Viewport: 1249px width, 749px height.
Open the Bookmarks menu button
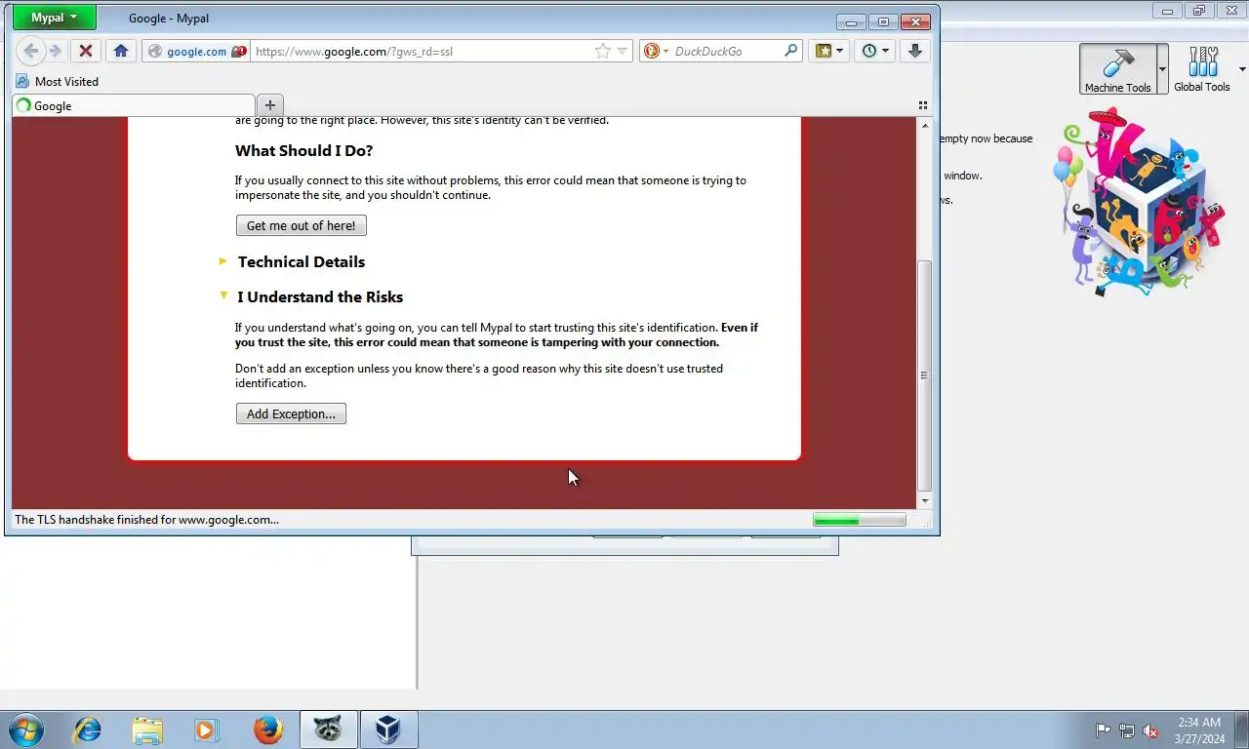pyautogui.click(x=828, y=51)
